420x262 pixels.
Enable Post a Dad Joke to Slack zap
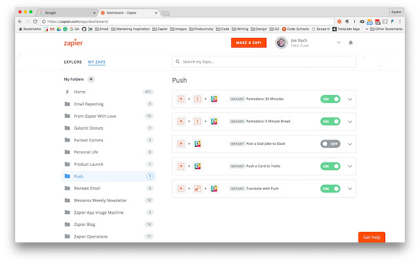pyautogui.click(x=330, y=143)
